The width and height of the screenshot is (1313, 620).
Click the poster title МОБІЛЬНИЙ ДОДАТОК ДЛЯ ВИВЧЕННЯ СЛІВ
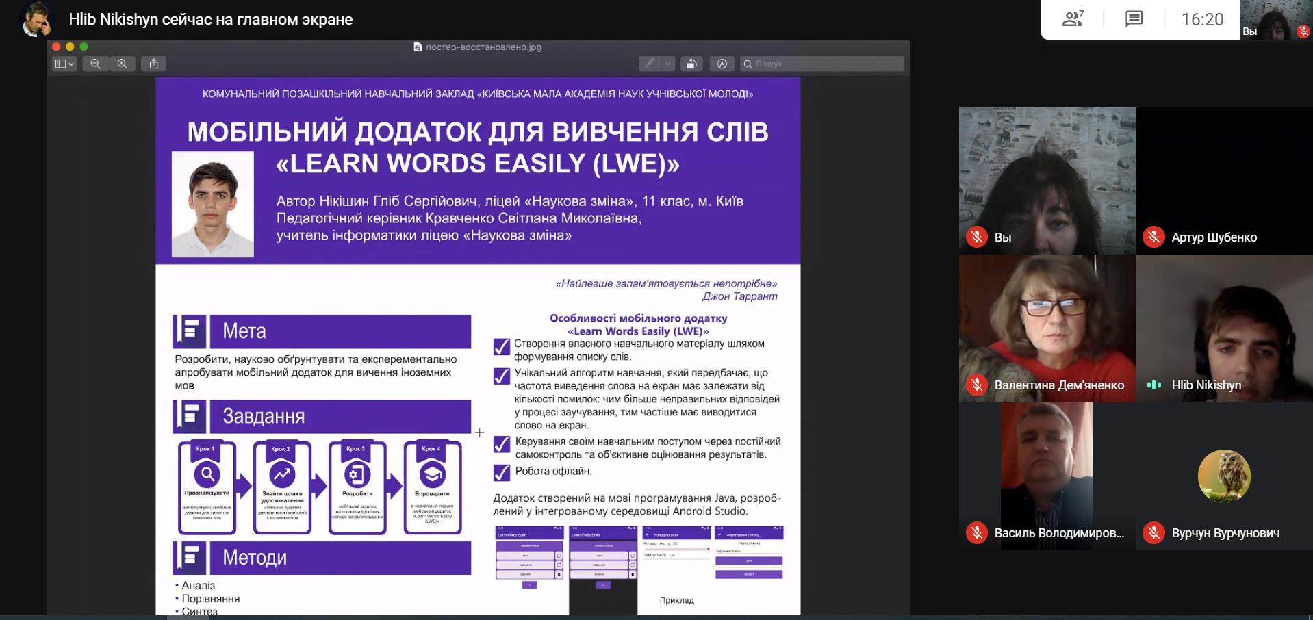pos(478,131)
